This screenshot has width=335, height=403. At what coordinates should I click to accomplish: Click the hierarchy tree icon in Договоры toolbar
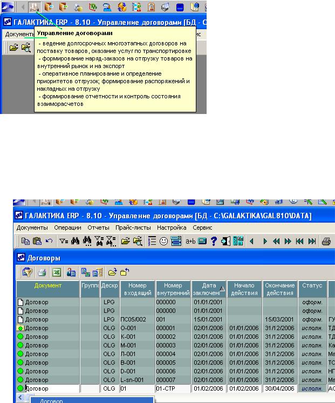(x=85, y=272)
